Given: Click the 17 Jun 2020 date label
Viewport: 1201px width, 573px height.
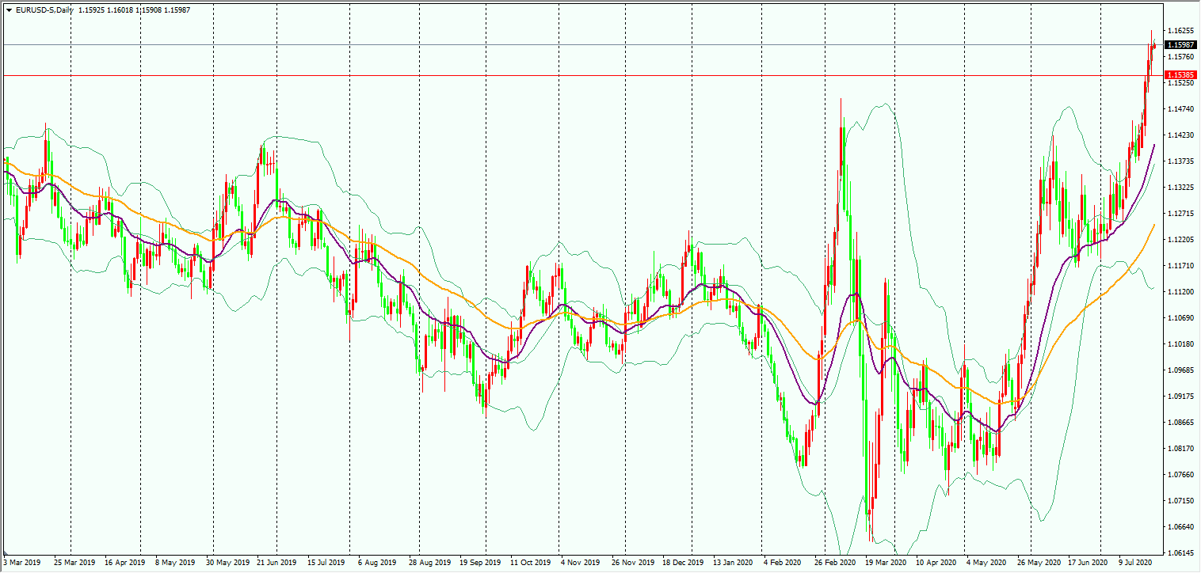Looking at the screenshot, I should click(1089, 563).
